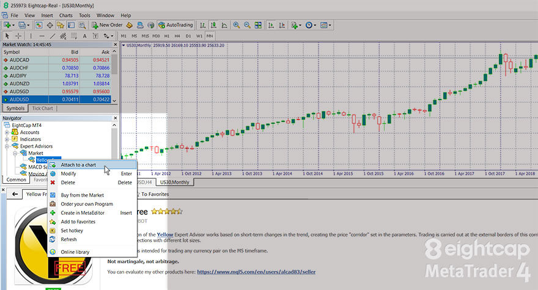The height and width of the screenshot is (290, 538).
Task: Switch to M15 timeframe
Action: 145,35
